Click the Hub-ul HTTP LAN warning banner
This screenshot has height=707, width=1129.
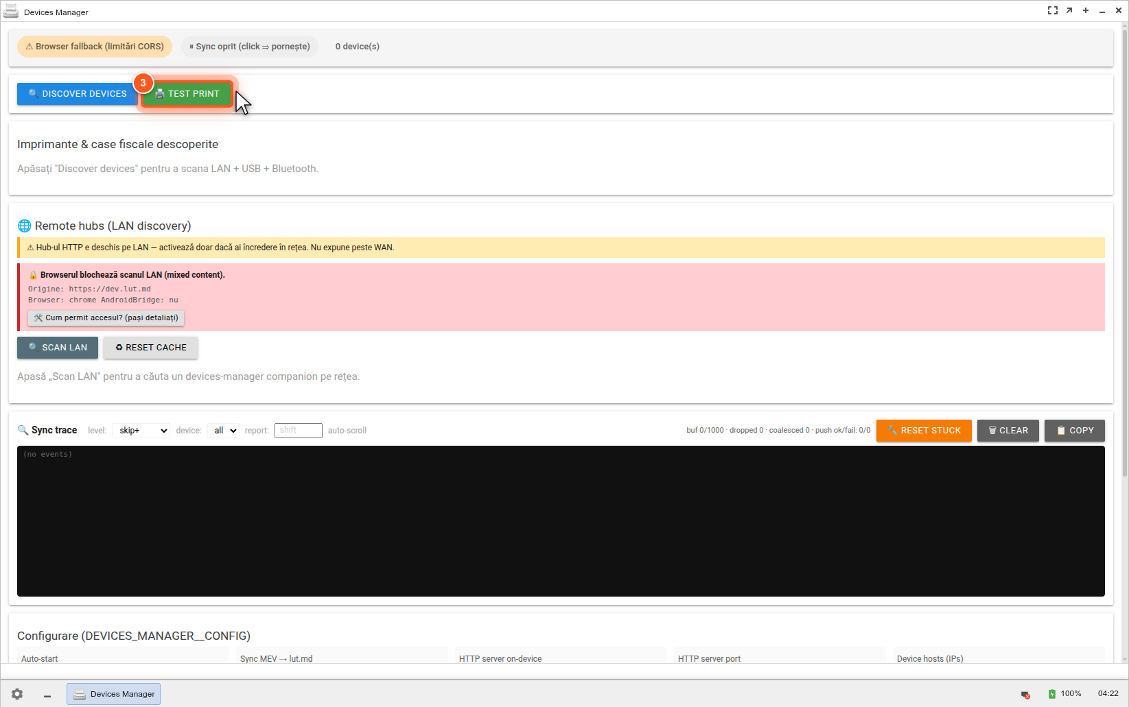(561, 248)
